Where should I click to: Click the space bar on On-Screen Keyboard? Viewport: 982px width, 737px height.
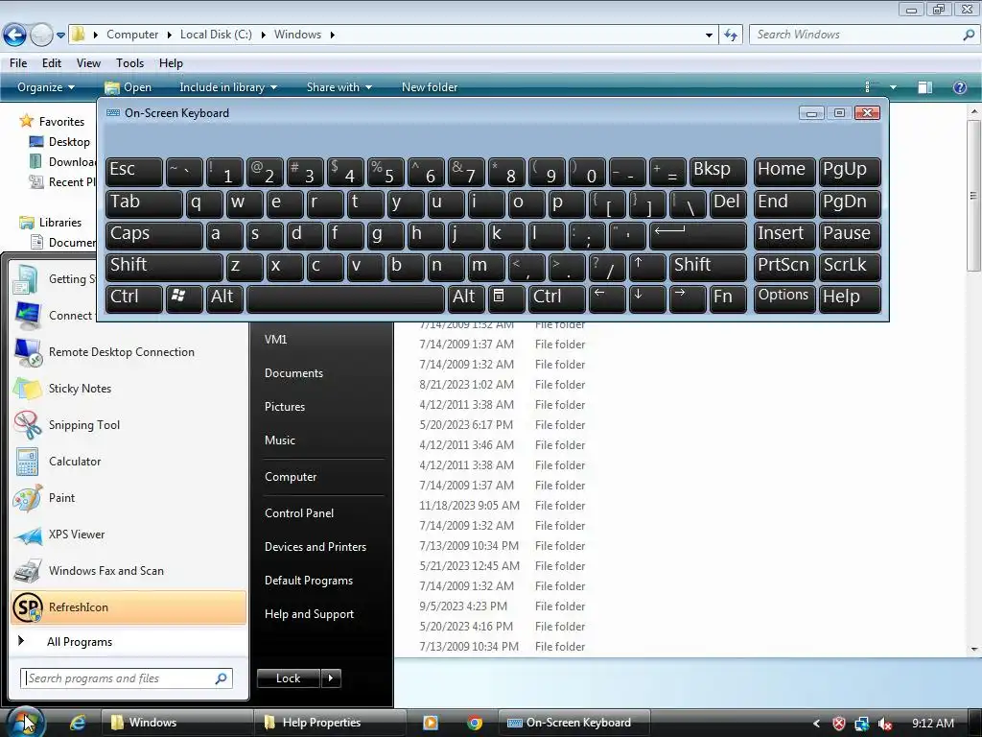coord(345,298)
